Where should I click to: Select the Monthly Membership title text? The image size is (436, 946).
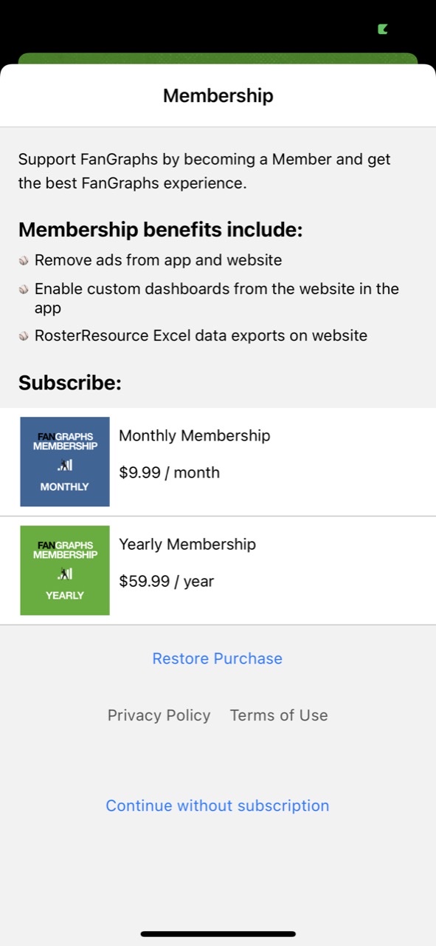tap(195, 435)
